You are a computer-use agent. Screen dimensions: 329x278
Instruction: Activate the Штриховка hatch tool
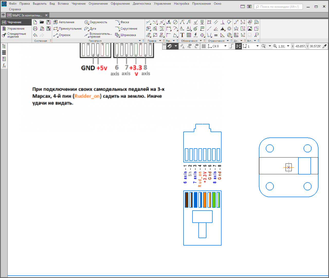click(x=125, y=35)
